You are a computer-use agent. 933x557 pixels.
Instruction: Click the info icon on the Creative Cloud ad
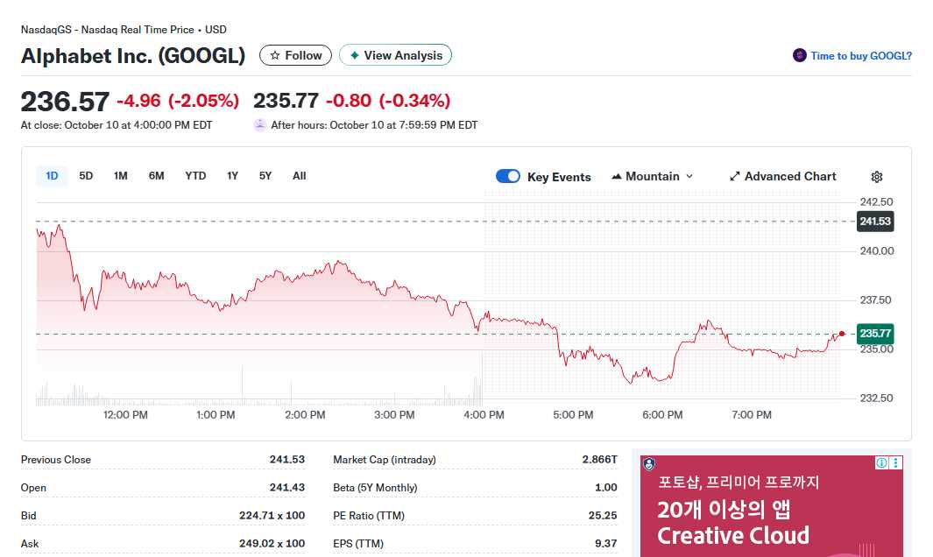click(880, 462)
